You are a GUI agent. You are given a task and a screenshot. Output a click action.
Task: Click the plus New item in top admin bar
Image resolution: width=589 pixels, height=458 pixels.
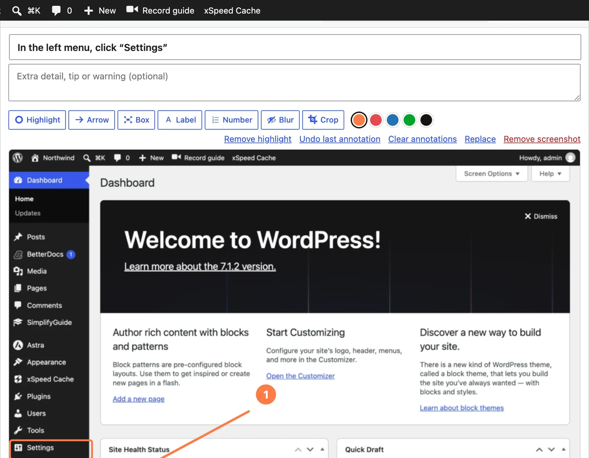click(x=100, y=10)
